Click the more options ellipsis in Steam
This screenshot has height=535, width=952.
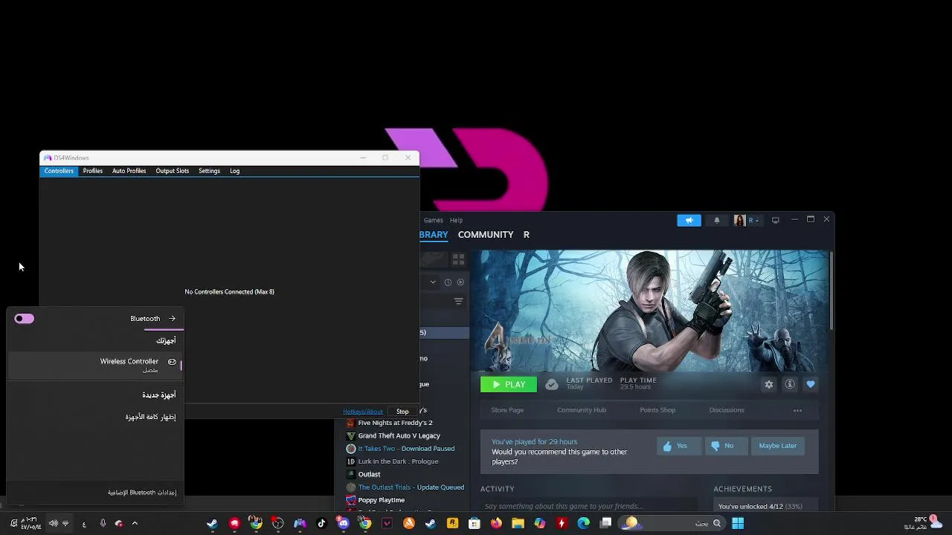pyautogui.click(x=797, y=410)
